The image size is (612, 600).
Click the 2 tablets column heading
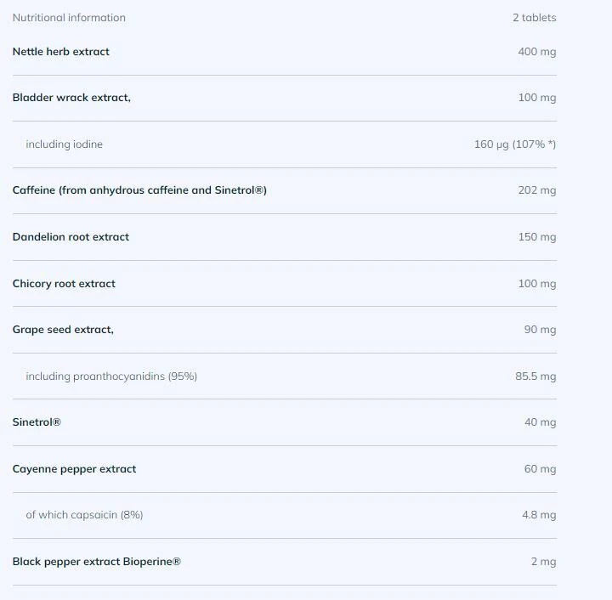coord(534,18)
